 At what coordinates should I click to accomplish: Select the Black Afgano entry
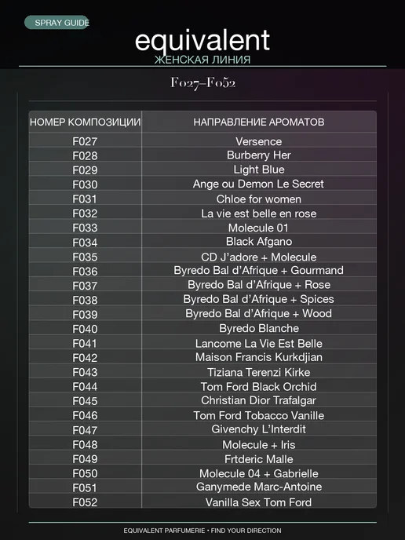point(259,242)
